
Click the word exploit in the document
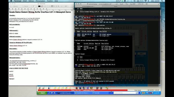point(11,71)
